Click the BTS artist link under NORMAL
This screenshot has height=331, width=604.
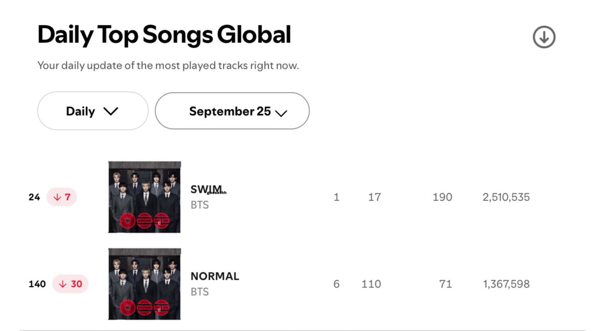tap(200, 292)
